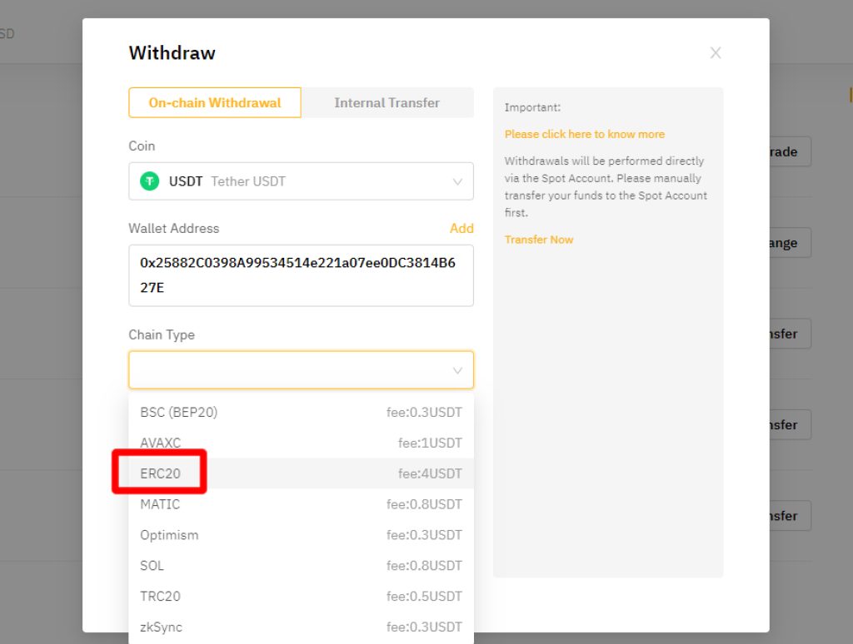Close the Withdraw dialog with X icon

pyautogui.click(x=716, y=52)
